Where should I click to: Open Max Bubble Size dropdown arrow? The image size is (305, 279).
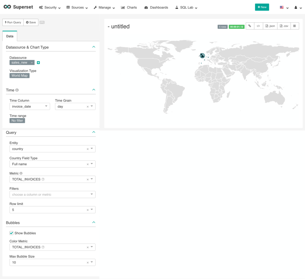(92, 262)
